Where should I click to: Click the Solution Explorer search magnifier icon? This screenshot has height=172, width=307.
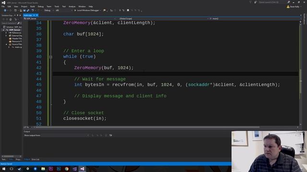tap(18, 23)
